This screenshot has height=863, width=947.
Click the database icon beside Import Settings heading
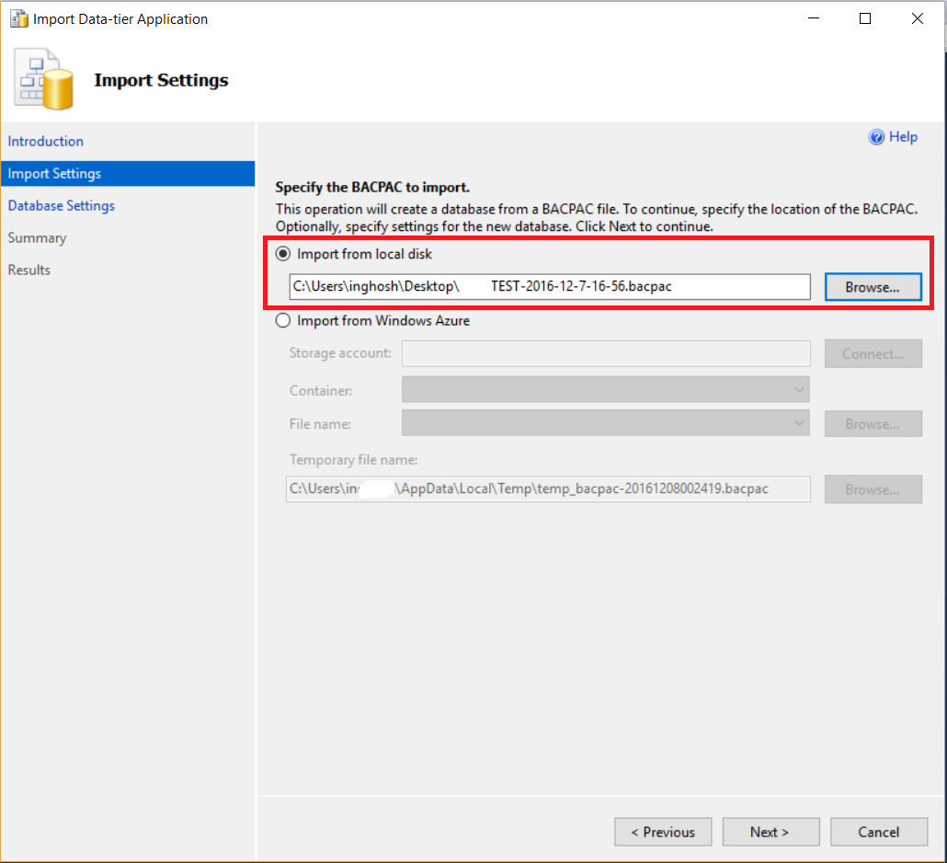pos(44,82)
